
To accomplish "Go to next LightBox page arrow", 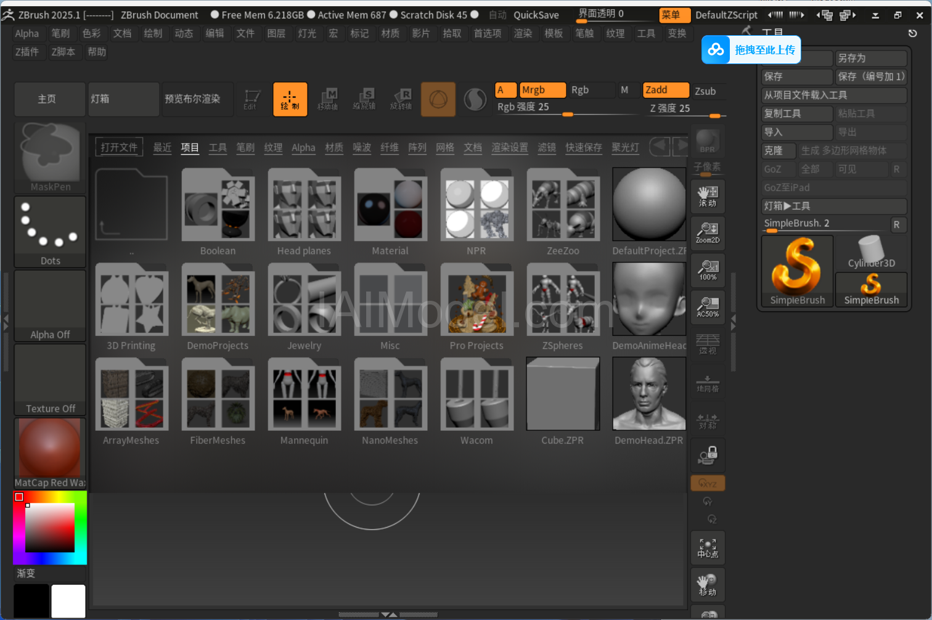I will [x=681, y=147].
